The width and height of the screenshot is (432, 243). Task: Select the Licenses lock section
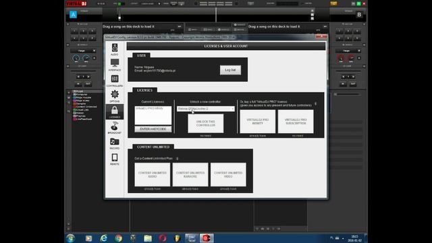click(x=115, y=112)
